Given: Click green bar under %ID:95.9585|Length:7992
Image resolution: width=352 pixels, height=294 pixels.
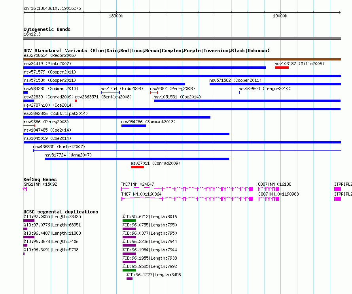Looking at the screenshot, I should pos(129,270).
